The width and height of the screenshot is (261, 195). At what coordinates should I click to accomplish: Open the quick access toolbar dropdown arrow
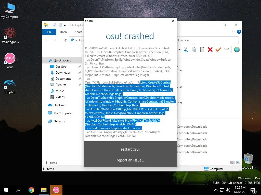(65, 25)
